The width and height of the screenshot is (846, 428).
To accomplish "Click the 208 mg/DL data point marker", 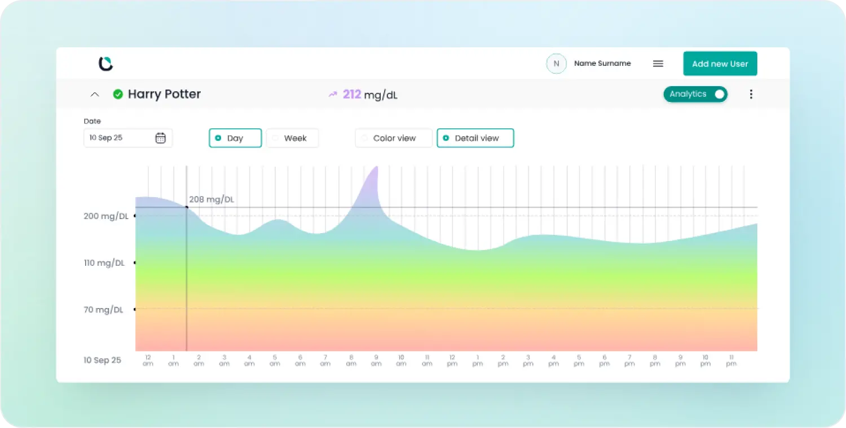I will [187, 207].
